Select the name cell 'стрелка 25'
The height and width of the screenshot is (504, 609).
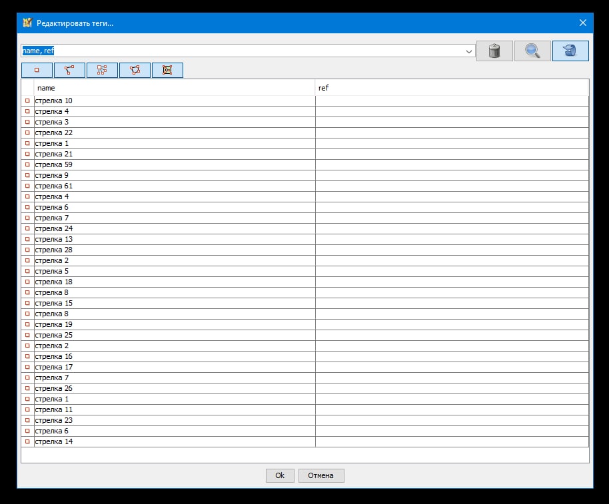[x=175, y=336]
